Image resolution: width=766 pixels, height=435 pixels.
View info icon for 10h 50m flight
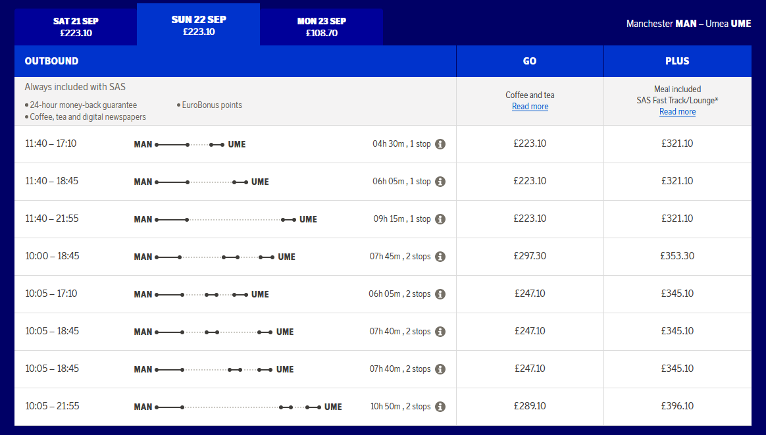[x=440, y=407]
